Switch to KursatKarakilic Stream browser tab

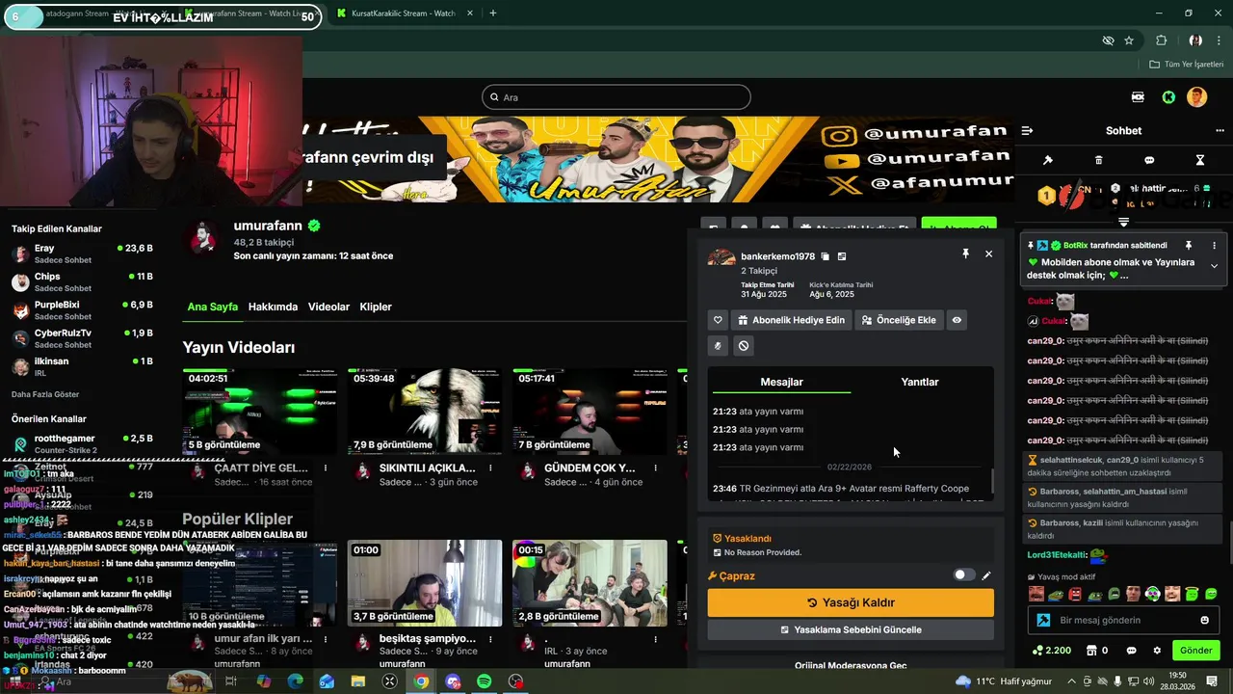402,13
